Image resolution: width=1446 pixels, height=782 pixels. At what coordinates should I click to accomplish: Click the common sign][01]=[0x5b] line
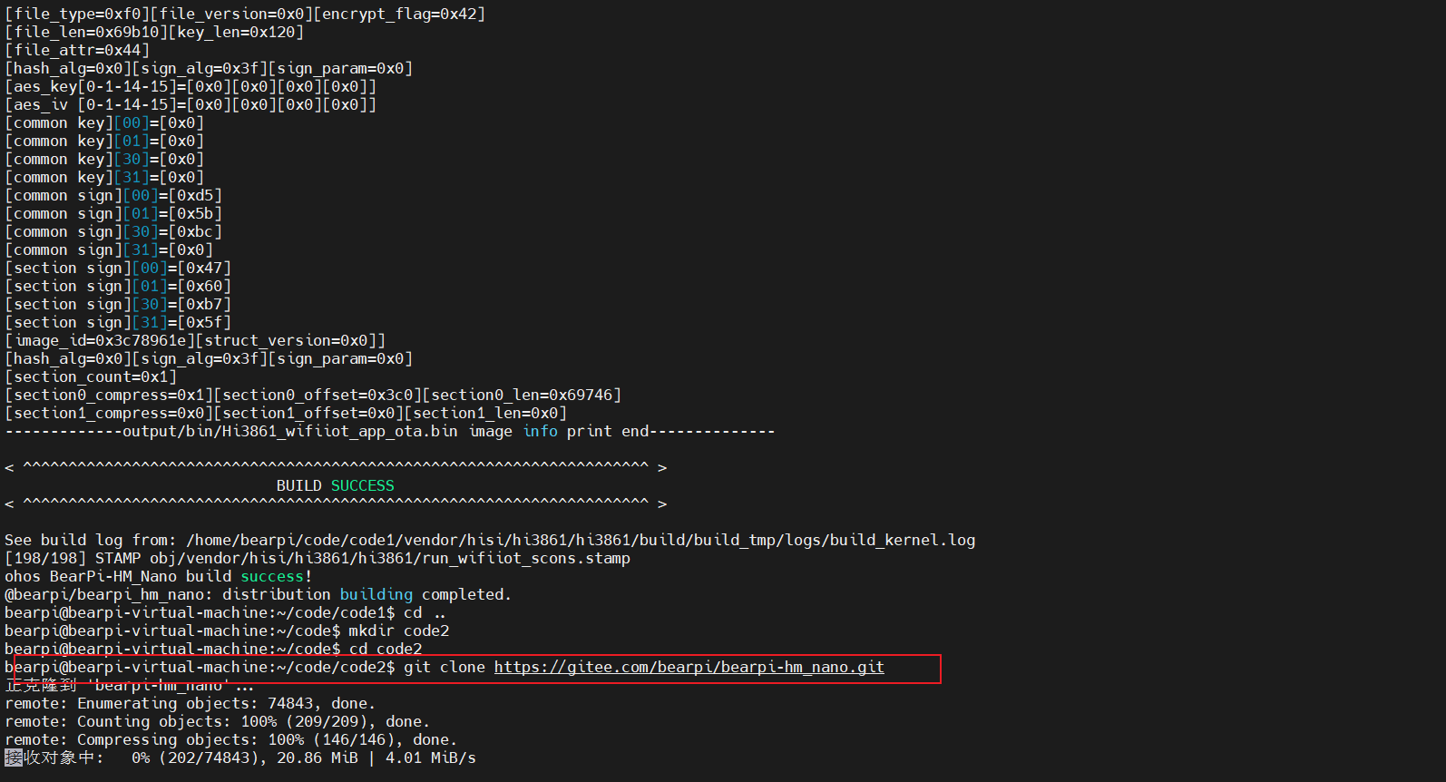click(x=113, y=214)
